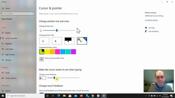
Task: Open Magnifier settings
Action: (8, 44)
